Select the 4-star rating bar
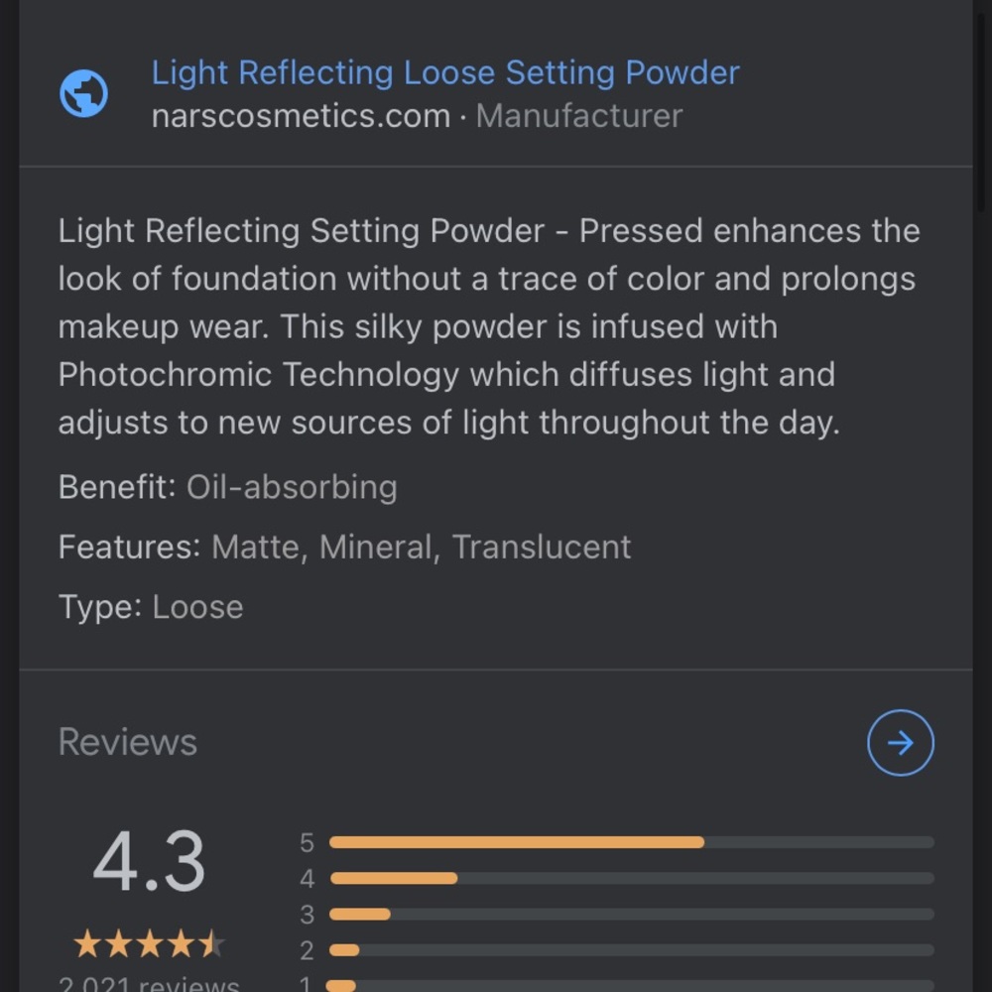This screenshot has width=992, height=992. click(631, 878)
